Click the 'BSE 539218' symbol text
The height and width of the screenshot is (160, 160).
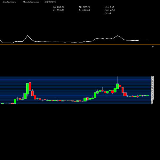[50, 2]
